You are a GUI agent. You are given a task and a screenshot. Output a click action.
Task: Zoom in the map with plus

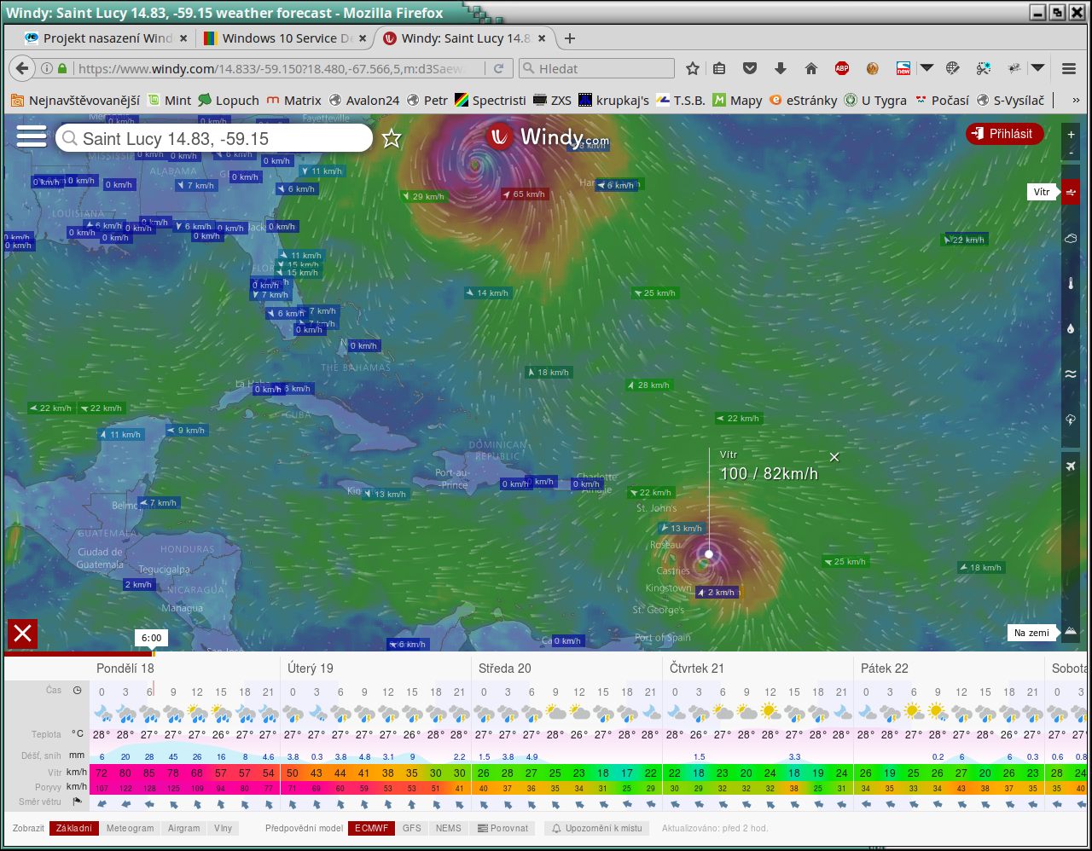coord(1072,135)
